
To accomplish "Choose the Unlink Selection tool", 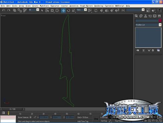I will (x=20, y=10).
